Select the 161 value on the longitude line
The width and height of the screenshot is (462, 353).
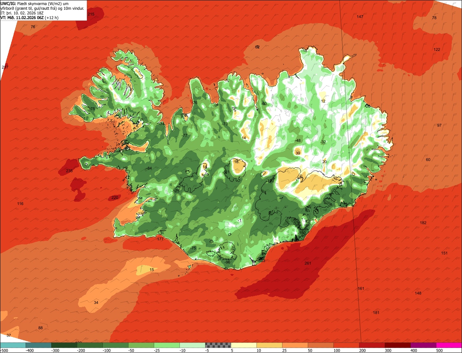click(x=361, y=288)
